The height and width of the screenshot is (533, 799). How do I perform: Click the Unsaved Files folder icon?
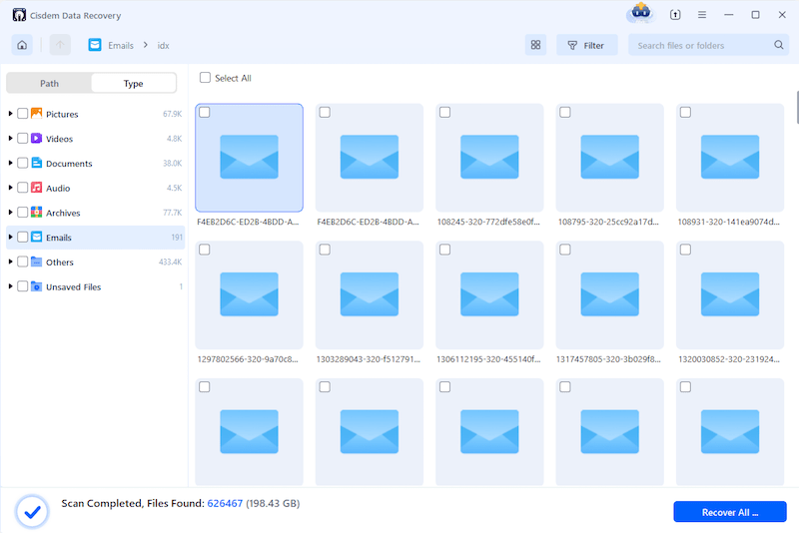[36, 286]
